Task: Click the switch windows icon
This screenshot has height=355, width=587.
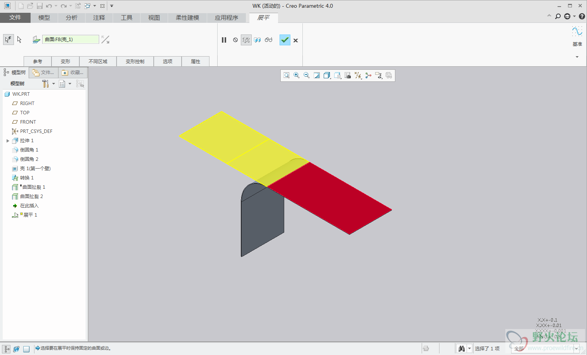Action: pos(88,6)
